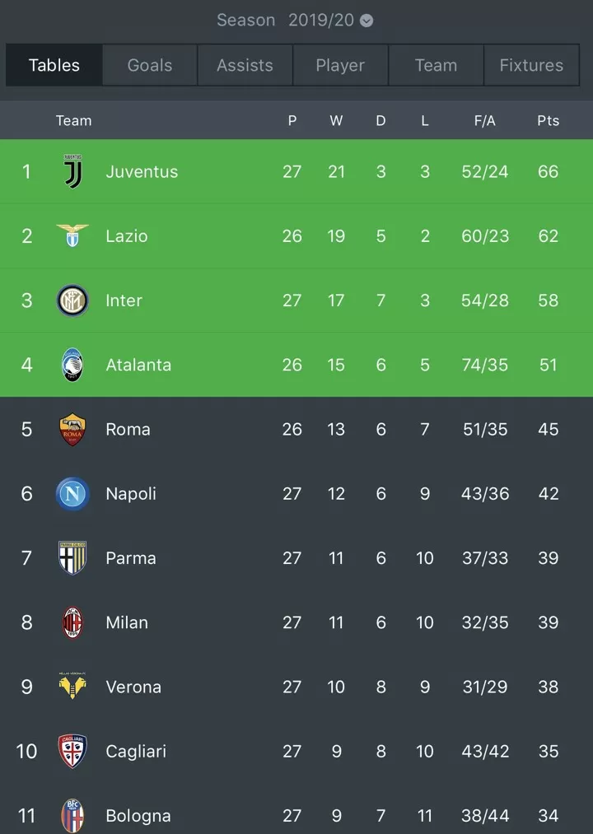Tap the Inter club logo
Screen dimensions: 593x834
pos(72,301)
